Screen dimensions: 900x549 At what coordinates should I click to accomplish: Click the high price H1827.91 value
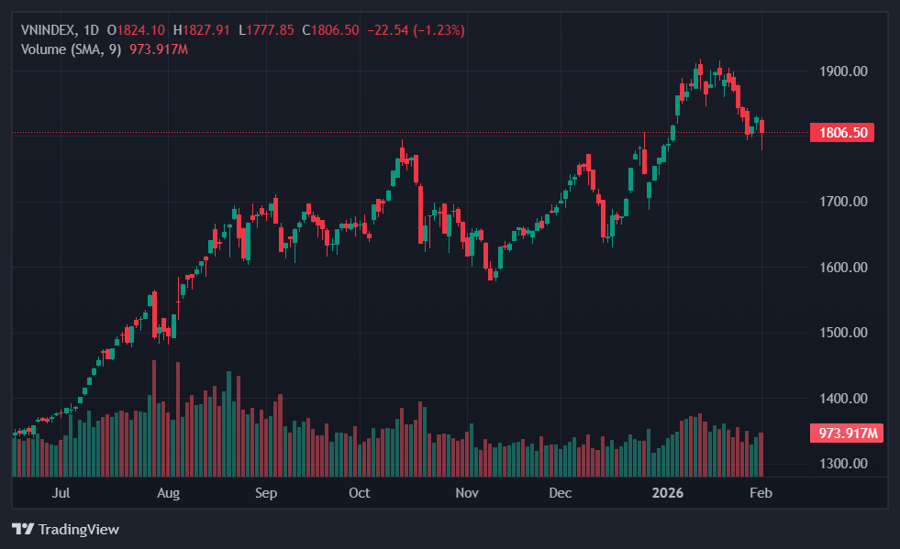pyautogui.click(x=201, y=30)
